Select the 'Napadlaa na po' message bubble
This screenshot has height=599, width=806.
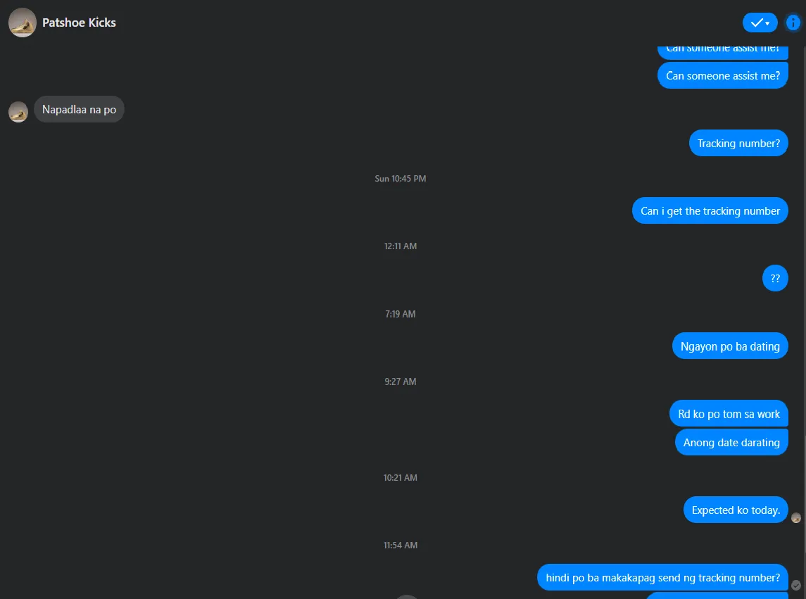[x=79, y=110]
